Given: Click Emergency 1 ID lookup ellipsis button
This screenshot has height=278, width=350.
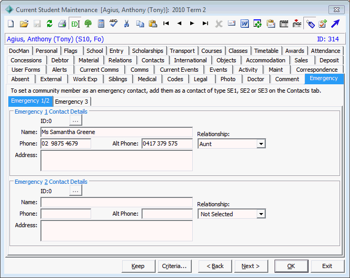Looking at the screenshot, I should tap(75, 121).
